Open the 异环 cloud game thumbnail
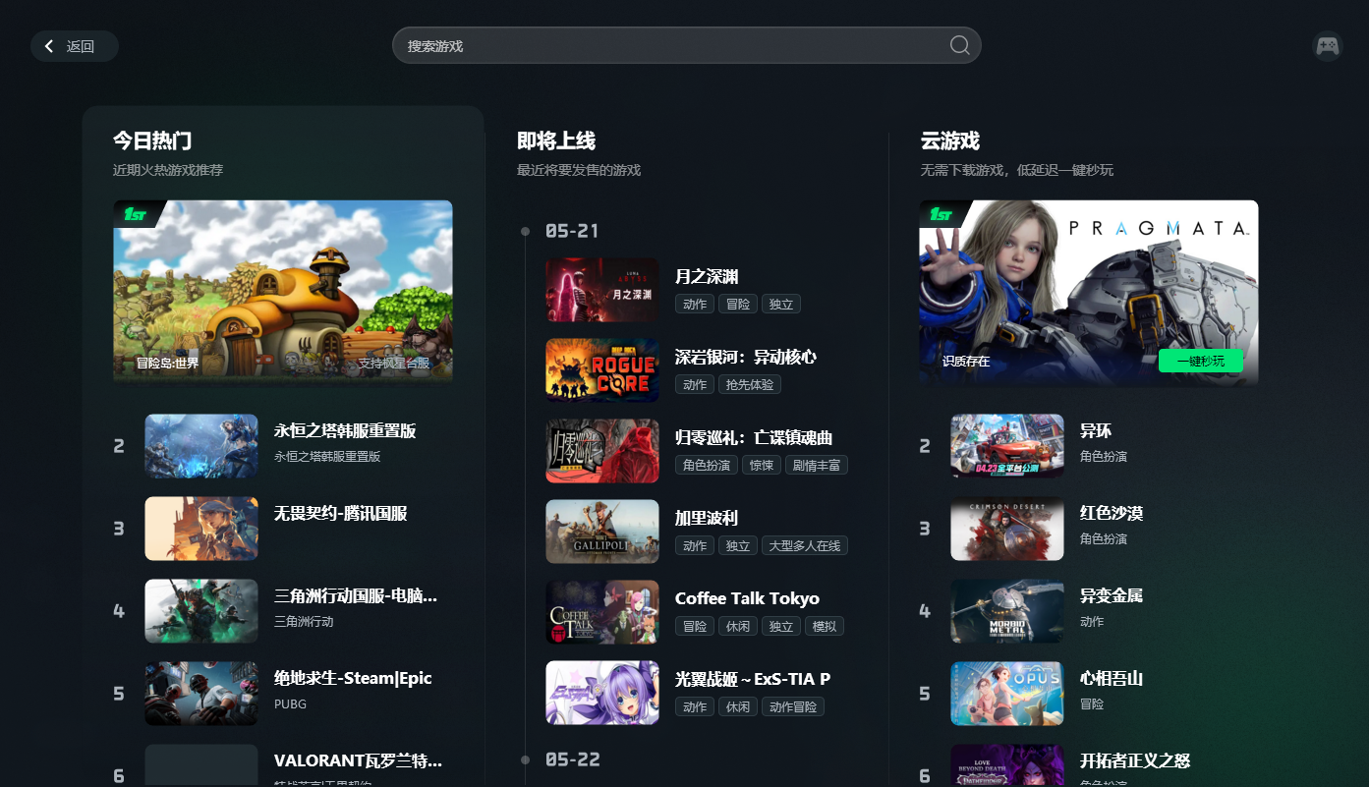The height and width of the screenshot is (787, 1369). (x=1007, y=446)
